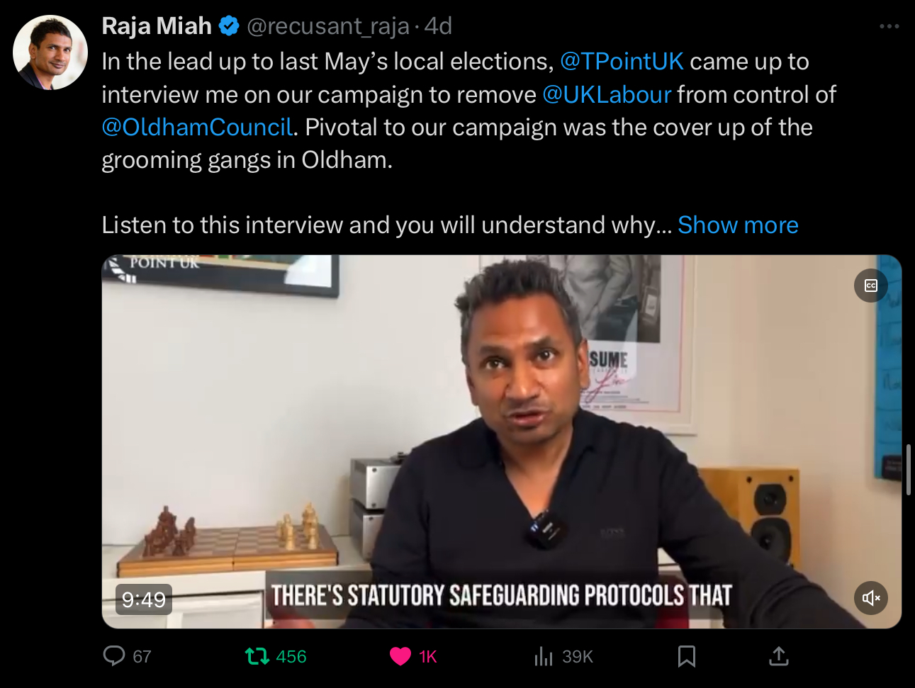The image size is (915, 688).
Task: Bookmark this post
Action: click(686, 657)
